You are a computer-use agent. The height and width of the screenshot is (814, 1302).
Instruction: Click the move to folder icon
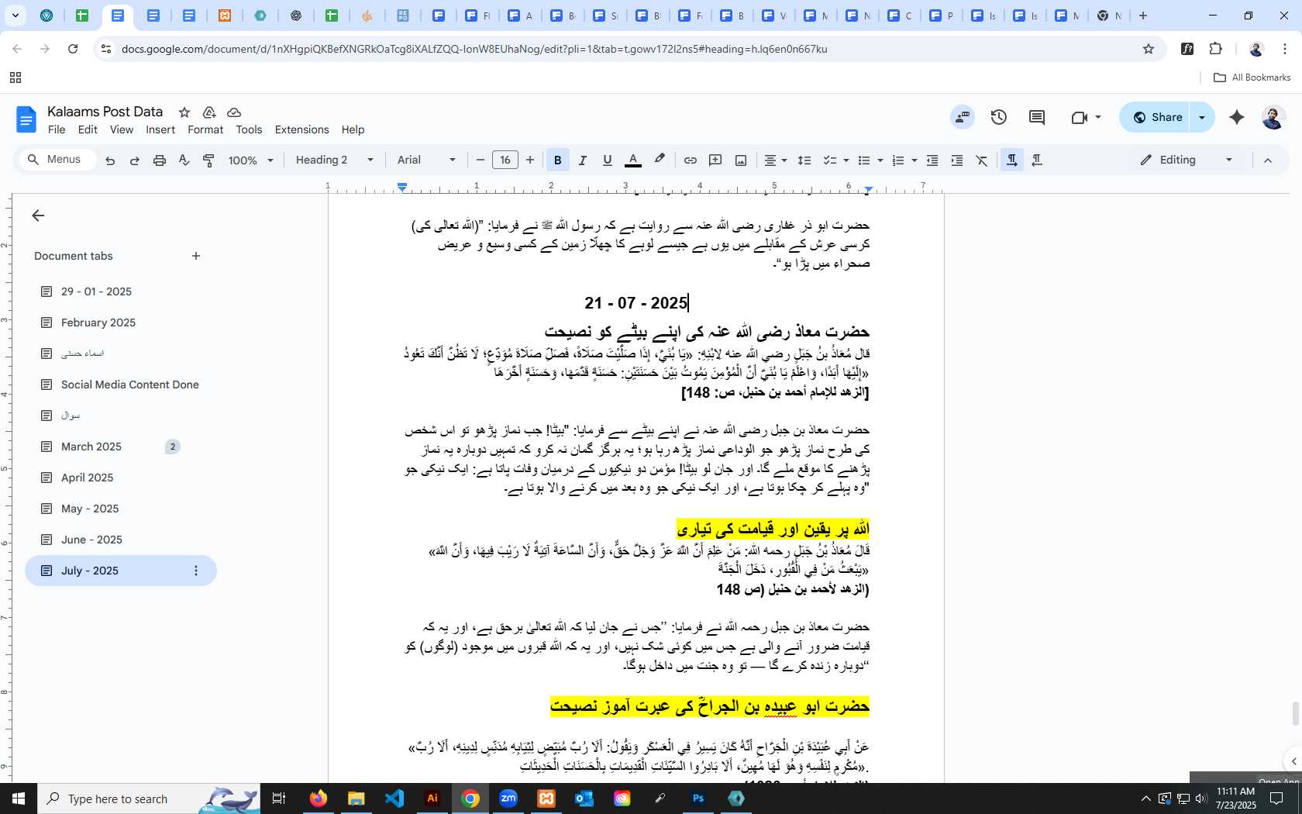point(209,112)
